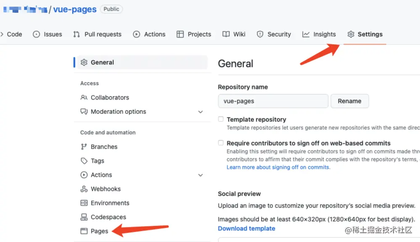Expand the Actions section in sidebar
Screen dimensions: 420x242
(x=201, y=175)
